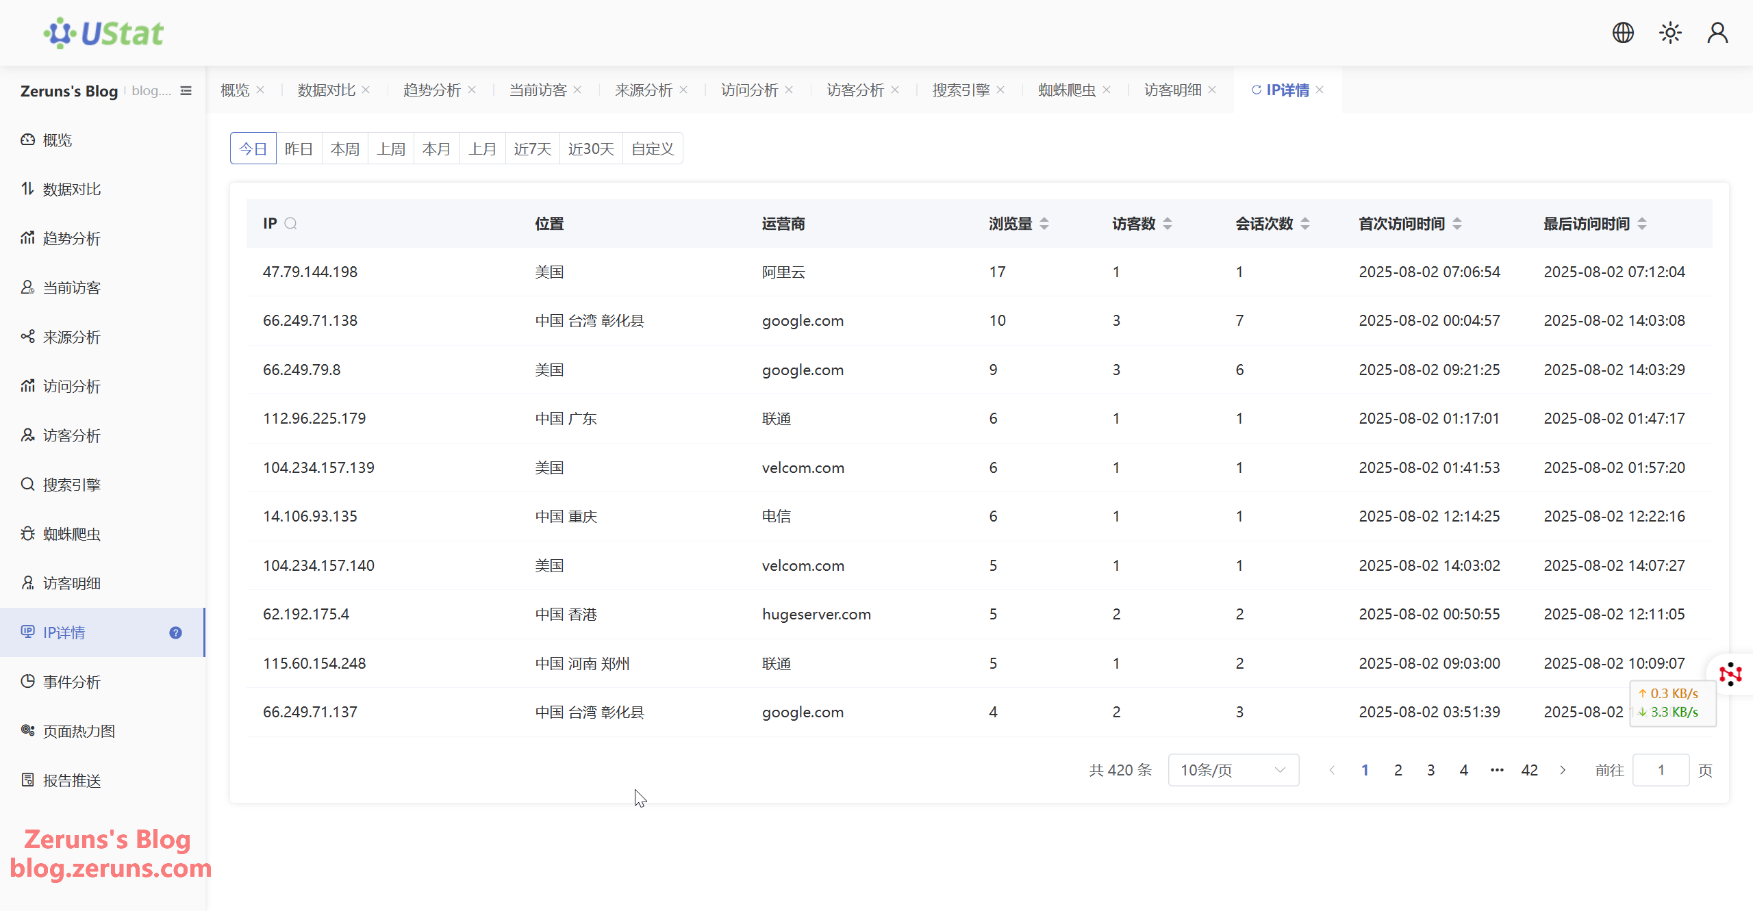Sort table by 首次访问时间
1753x911 pixels.
[1457, 224]
